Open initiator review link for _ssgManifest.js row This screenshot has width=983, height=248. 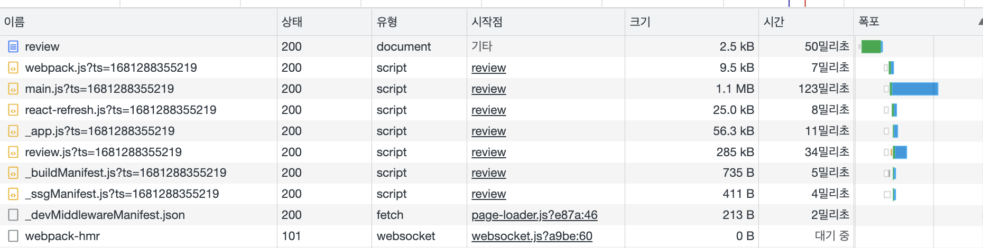point(488,194)
